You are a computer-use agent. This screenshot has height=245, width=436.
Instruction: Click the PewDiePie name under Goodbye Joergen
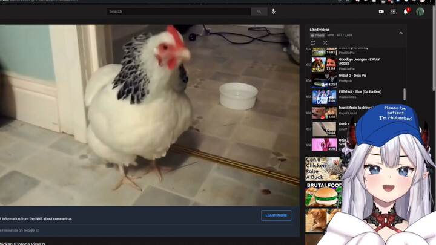coord(346,68)
